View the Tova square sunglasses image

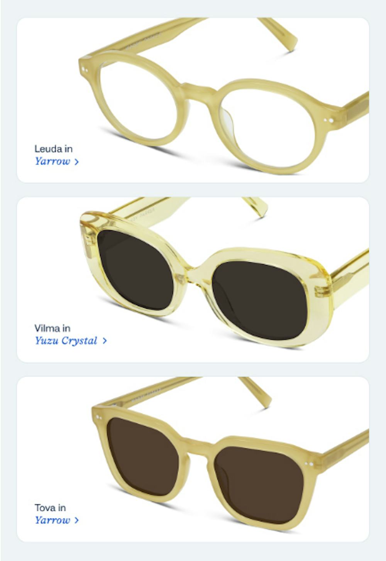tap(230, 454)
